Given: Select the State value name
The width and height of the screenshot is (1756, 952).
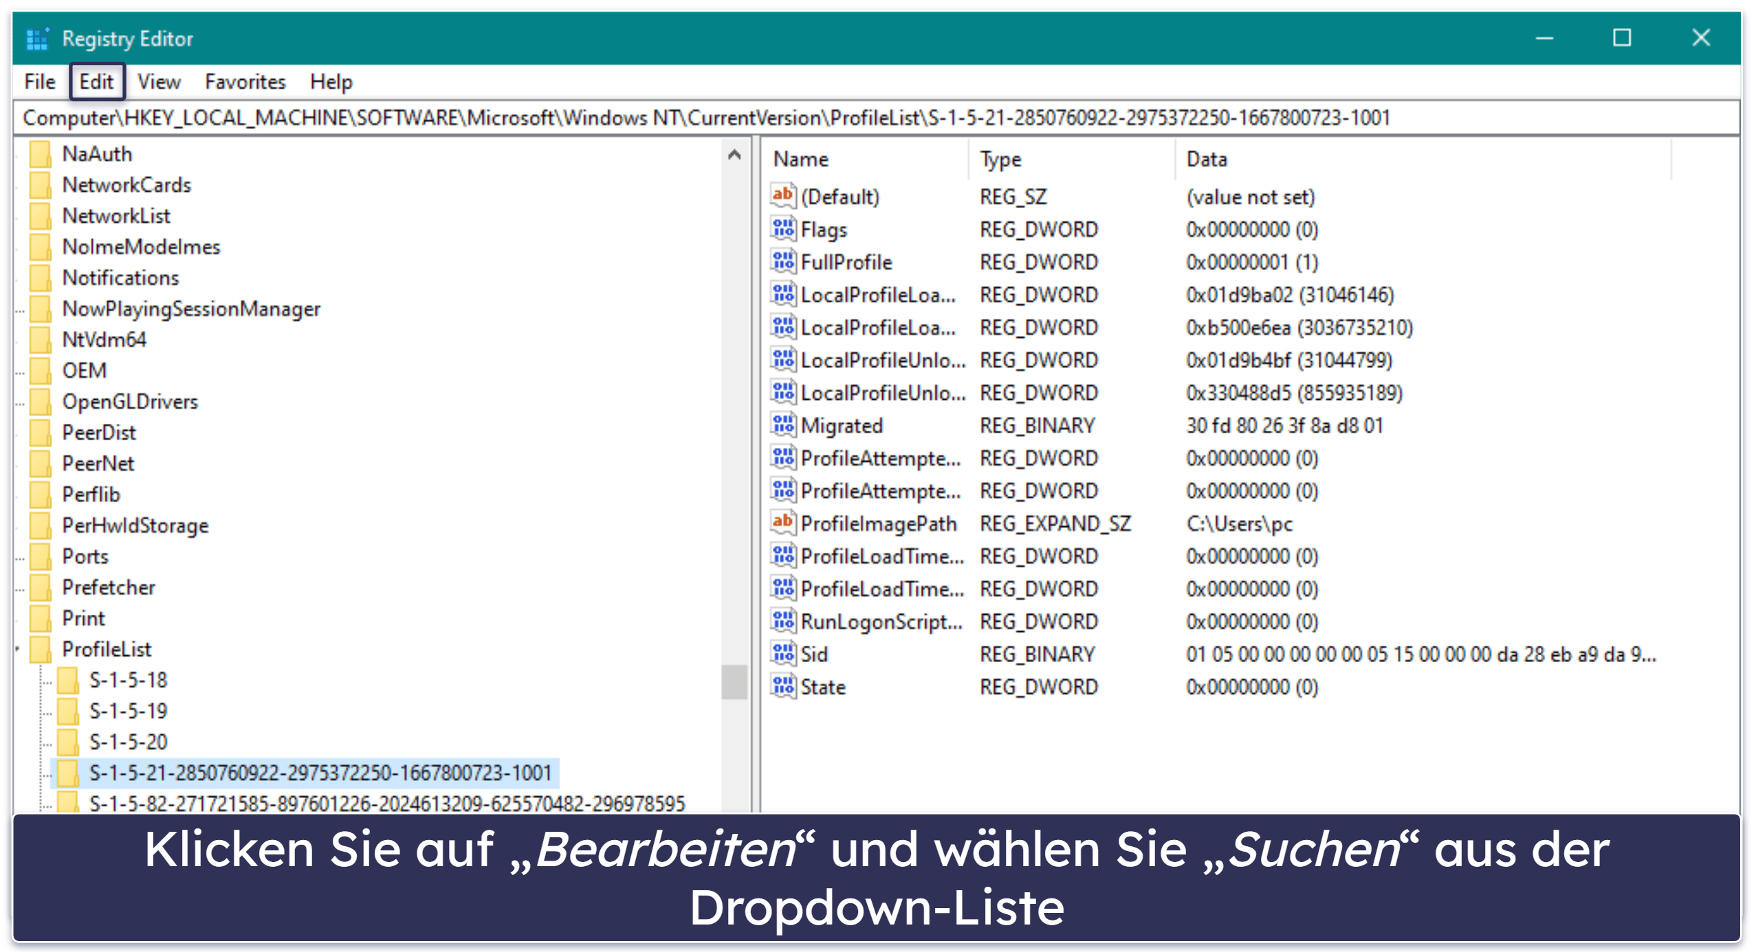Looking at the screenshot, I should click(x=823, y=687).
